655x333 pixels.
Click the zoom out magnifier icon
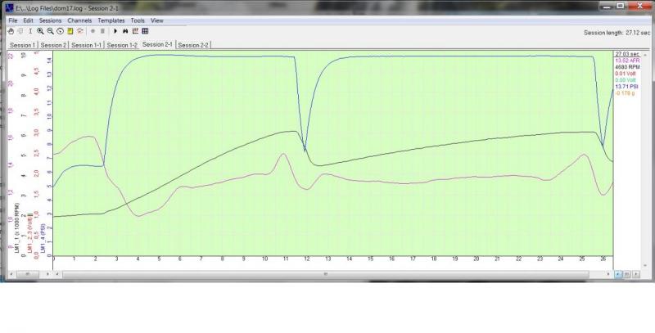pos(50,31)
